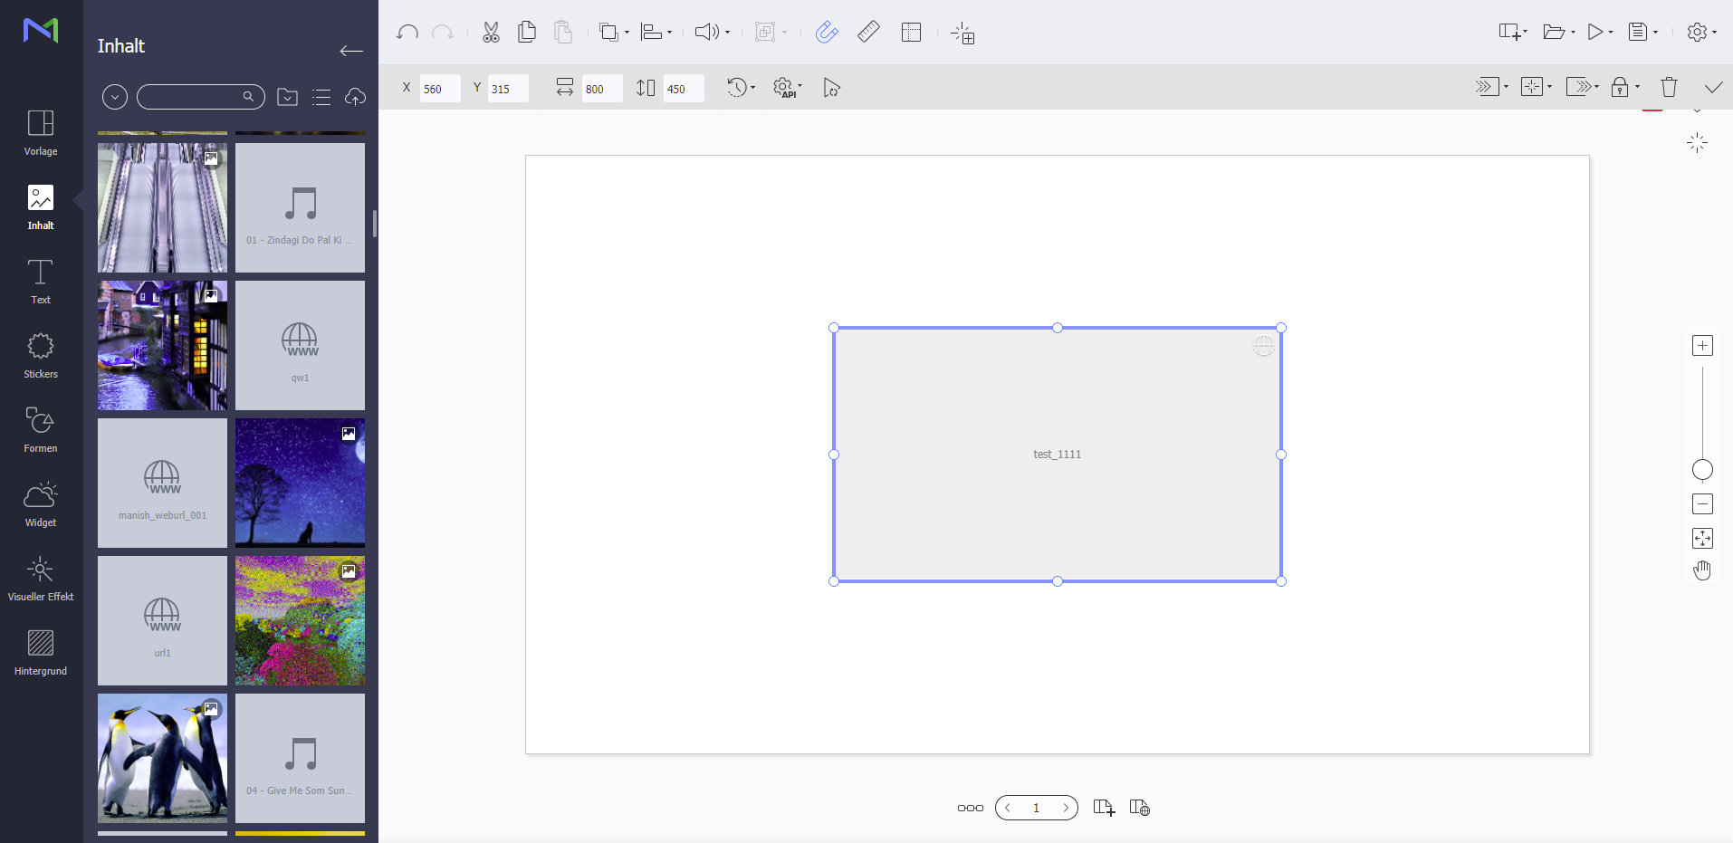This screenshot has height=843, width=1733.
Task: Select the penguins image thumbnail
Action: (162, 758)
